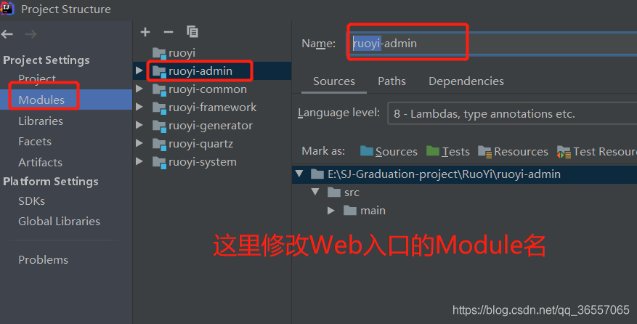Click the ruoyi-system module folder icon

pyautogui.click(x=159, y=162)
